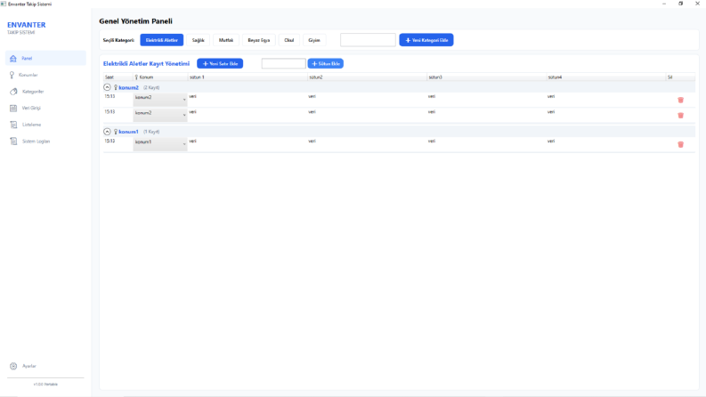This screenshot has width=706, height=397.
Task: Click the konum2 group link
Action: click(129, 87)
